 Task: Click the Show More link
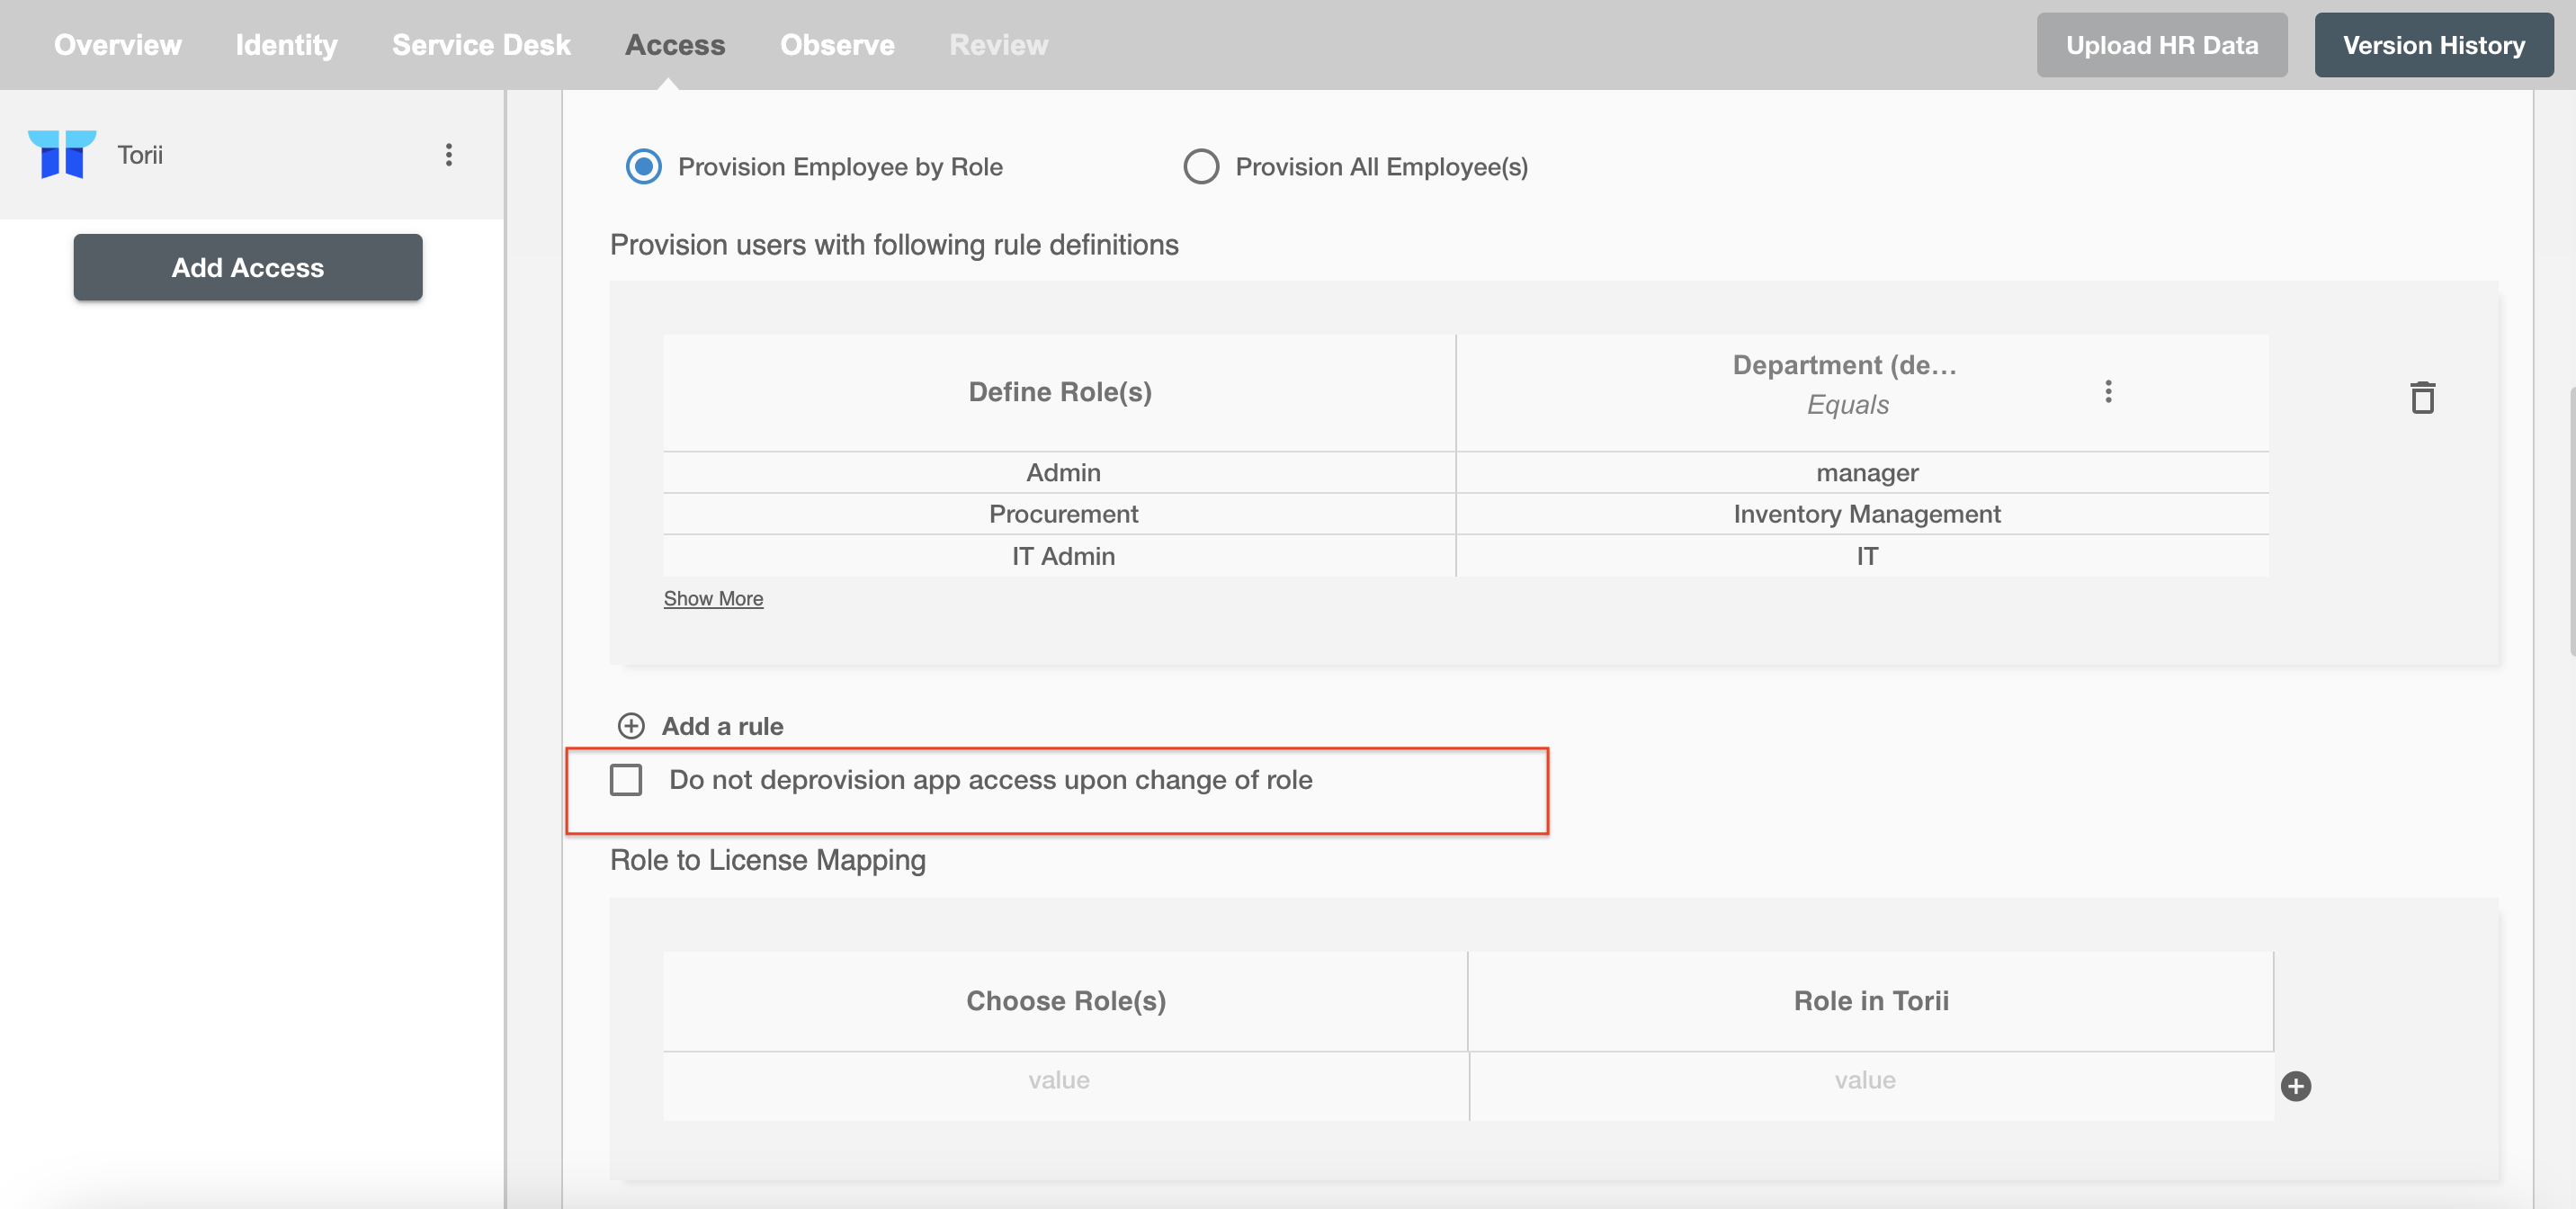point(713,598)
